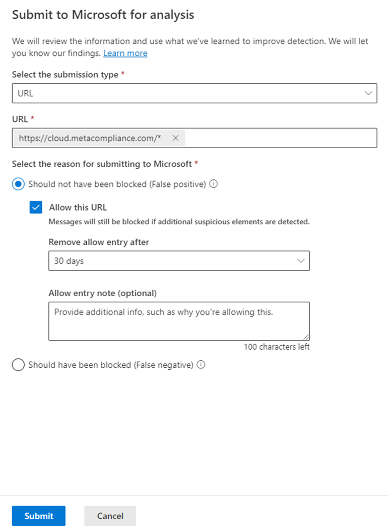Open info tooltip beside False negative option
Viewport: 388px width, 531px height.
pos(201,364)
